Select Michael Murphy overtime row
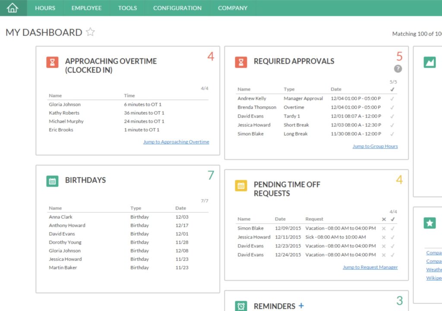Screen dimensions: 442x311 (x=128, y=121)
